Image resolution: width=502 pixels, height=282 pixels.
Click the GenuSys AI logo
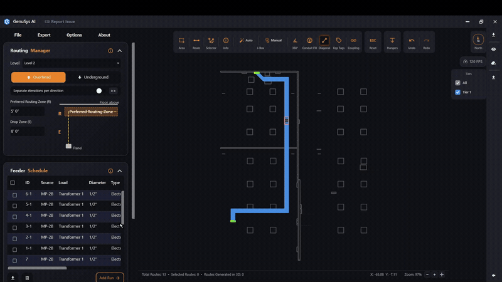click(x=7, y=21)
